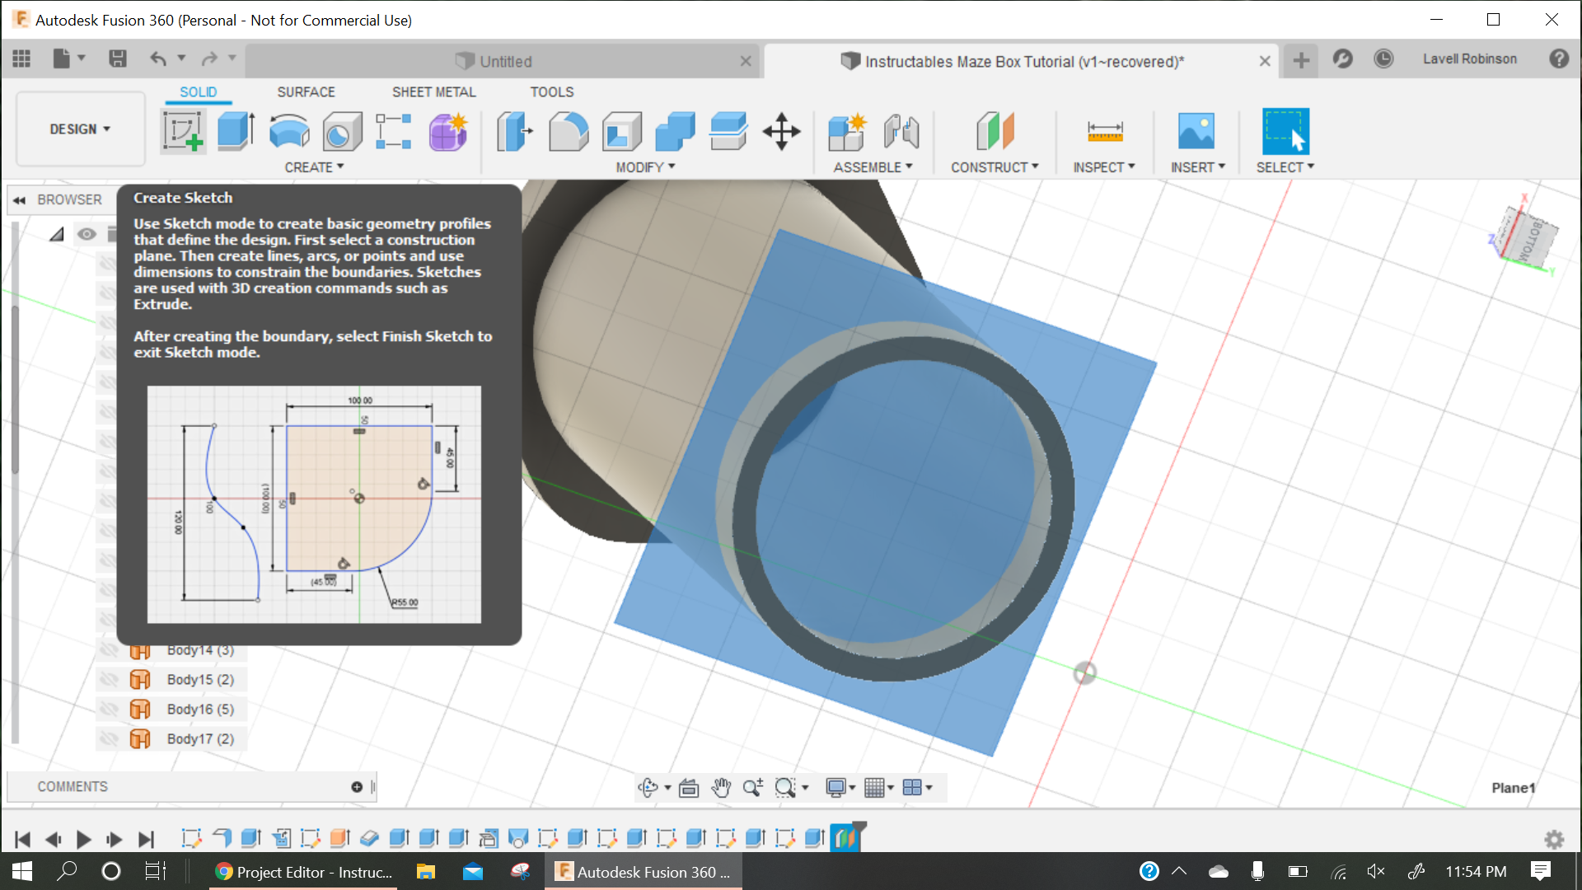Select the Revolve tool

[x=288, y=132]
